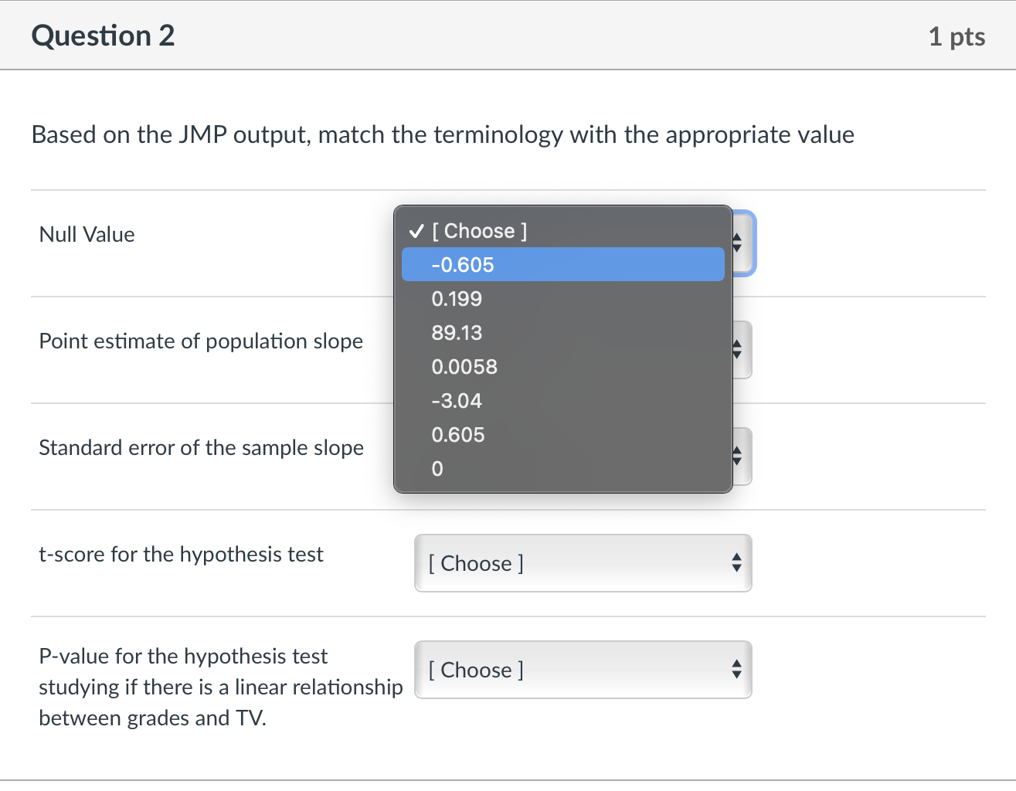
Task: Click the Standard error of sample slope label
Action: click(x=202, y=447)
